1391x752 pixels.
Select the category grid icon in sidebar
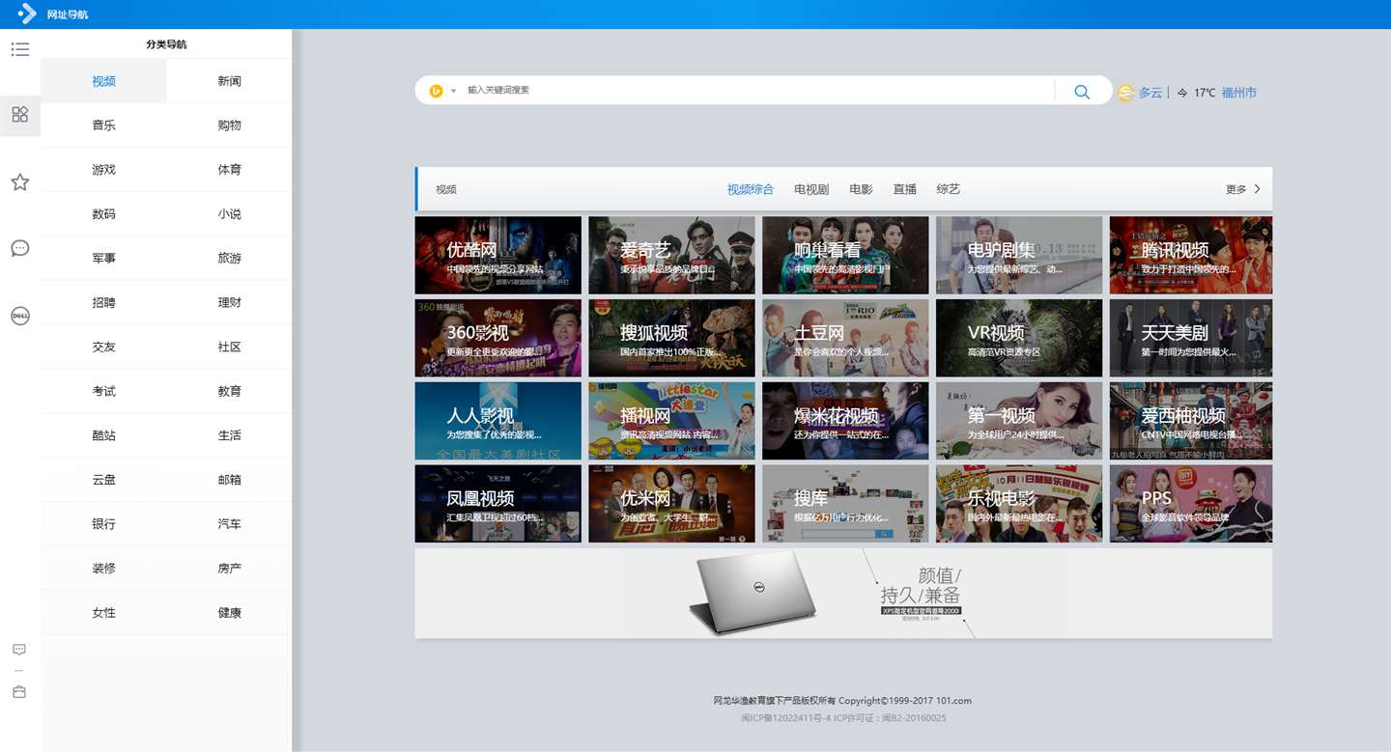[20, 115]
